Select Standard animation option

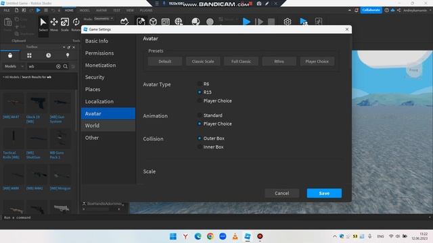pyautogui.click(x=200, y=115)
